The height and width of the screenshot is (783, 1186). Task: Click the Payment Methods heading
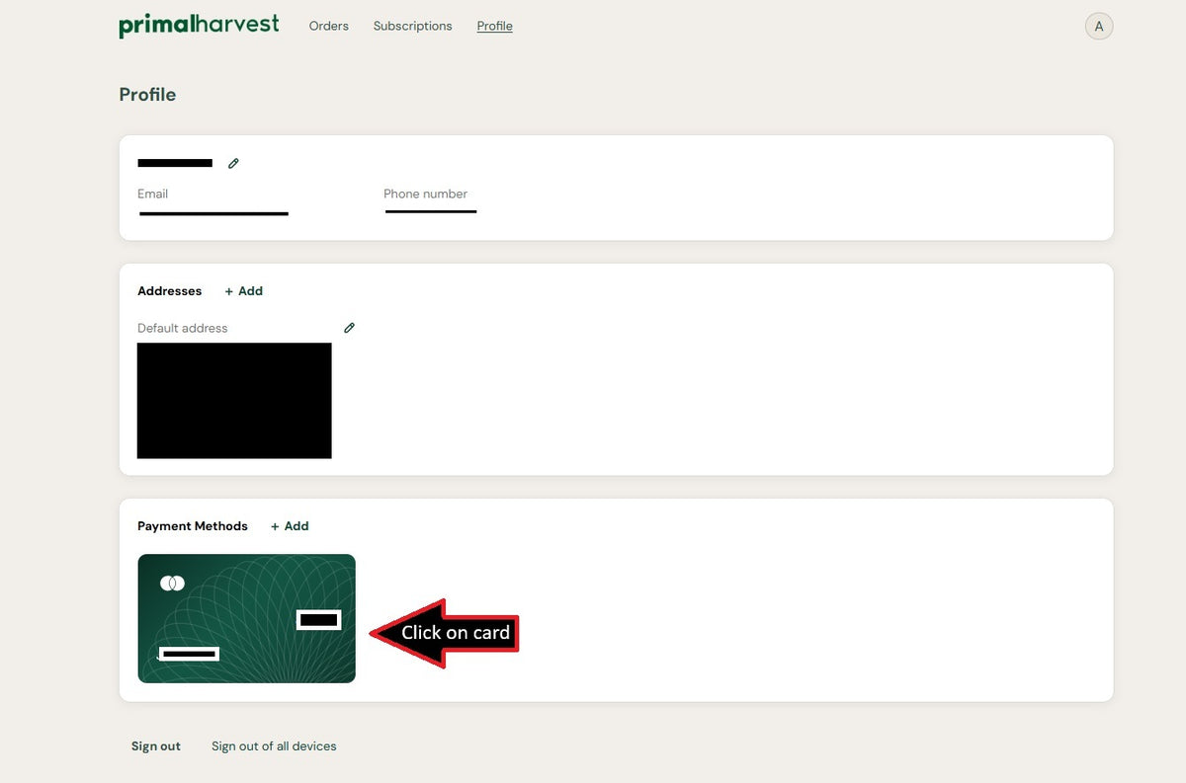(x=192, y=526)
